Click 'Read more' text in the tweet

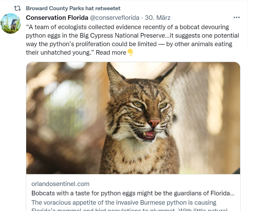coord(111,53)
